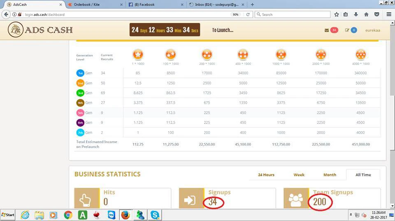Click the 90% zoom level indicator
Image resolution: width=395 pixels, height=221 pixels.
coord(235,15)
